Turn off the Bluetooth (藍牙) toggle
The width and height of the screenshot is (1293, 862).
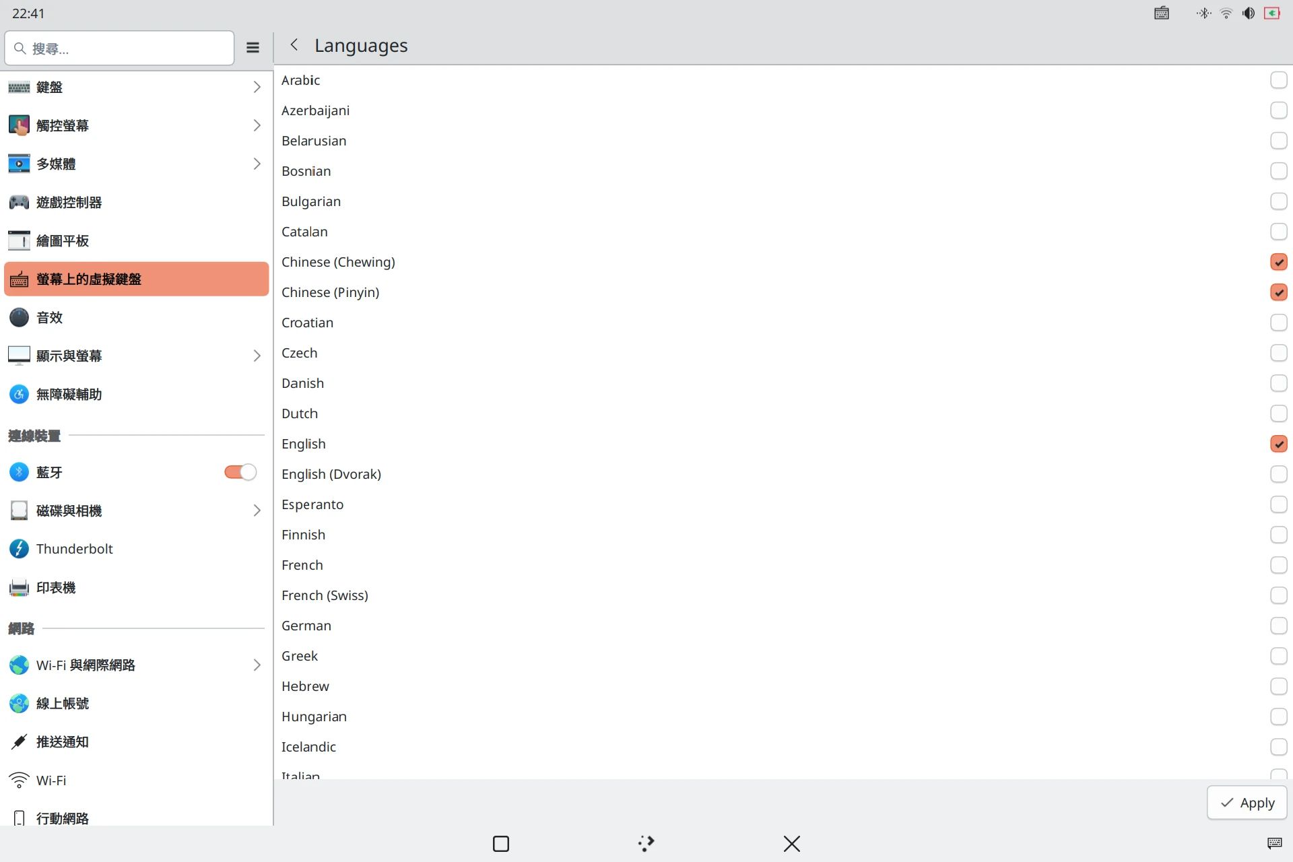240,472
